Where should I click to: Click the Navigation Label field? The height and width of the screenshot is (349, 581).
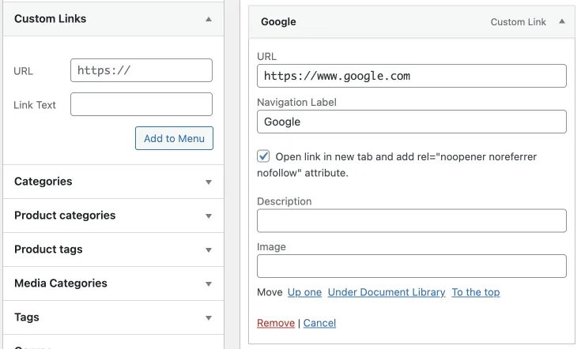pos(412,122)
